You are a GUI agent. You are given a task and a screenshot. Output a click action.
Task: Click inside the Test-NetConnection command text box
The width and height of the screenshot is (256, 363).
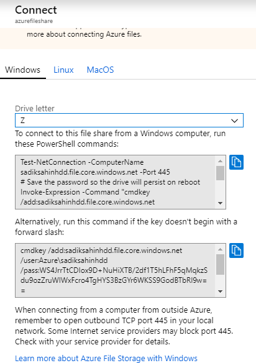click(x=116, y=182)
